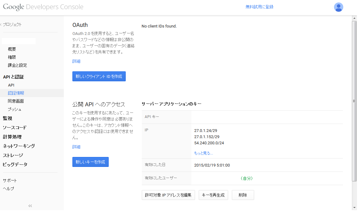This screenshot has width=360, height=212.
Task: Click the vertical scrollbar thumb
Action: coord(354,101)
